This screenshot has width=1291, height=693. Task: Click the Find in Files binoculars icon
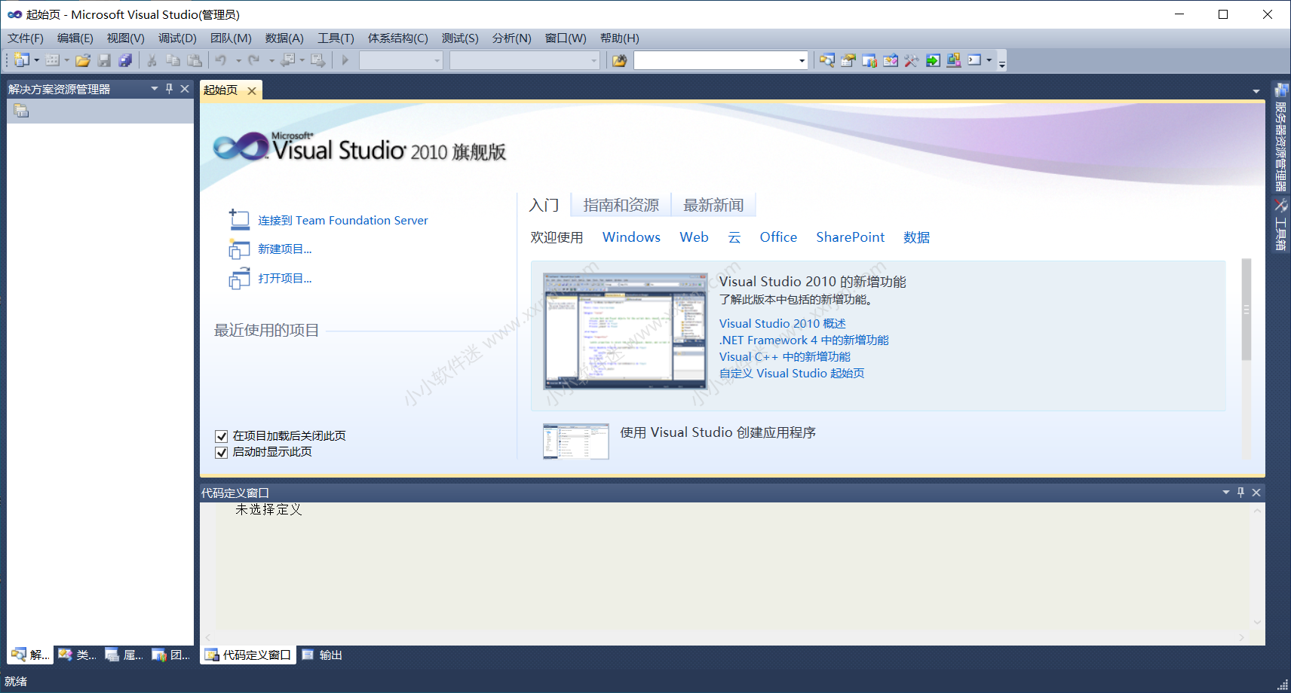click(619, 60)
